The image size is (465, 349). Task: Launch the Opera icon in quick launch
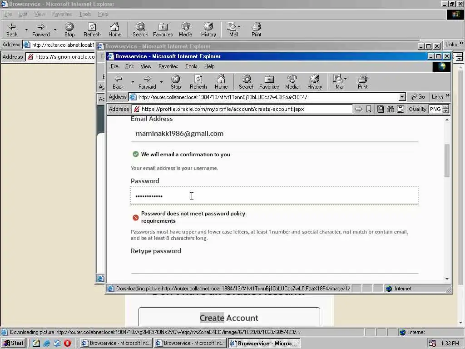pos(67,343)
